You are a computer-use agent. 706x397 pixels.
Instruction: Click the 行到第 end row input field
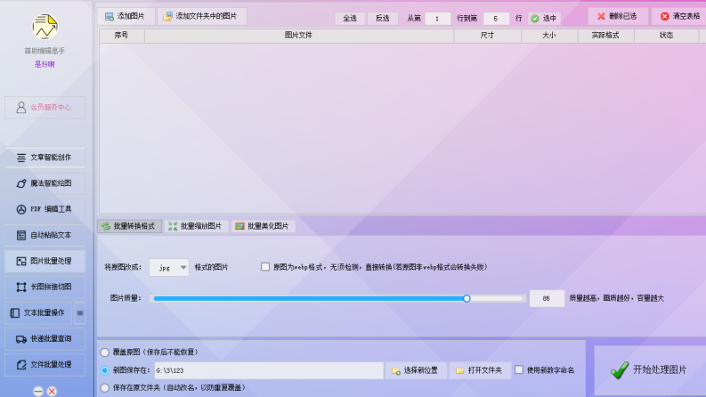[x=496, y=19]
